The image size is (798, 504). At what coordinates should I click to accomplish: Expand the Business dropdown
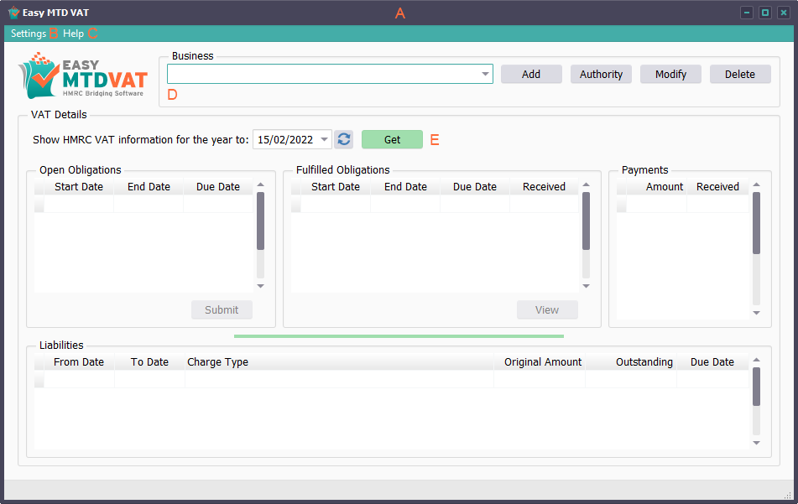pos(485,75)
